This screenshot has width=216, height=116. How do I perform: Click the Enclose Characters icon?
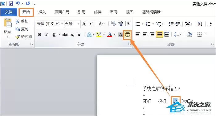[x=128, y=35]
